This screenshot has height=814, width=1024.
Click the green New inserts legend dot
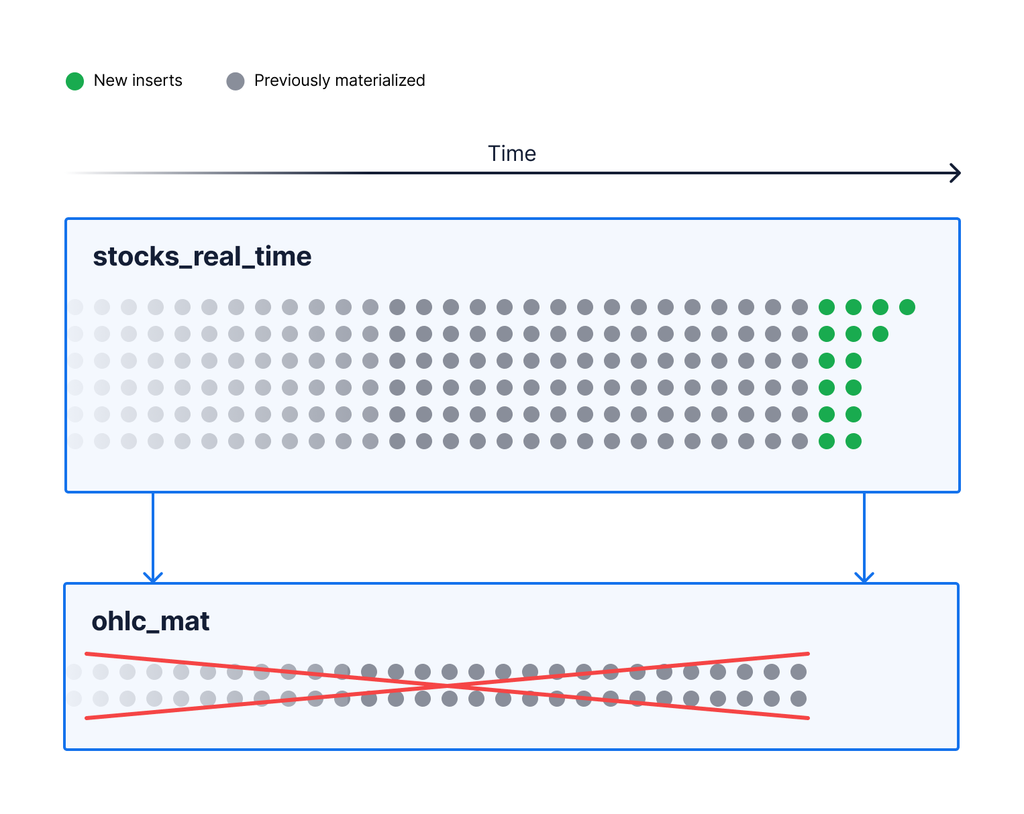pos(74,81)
